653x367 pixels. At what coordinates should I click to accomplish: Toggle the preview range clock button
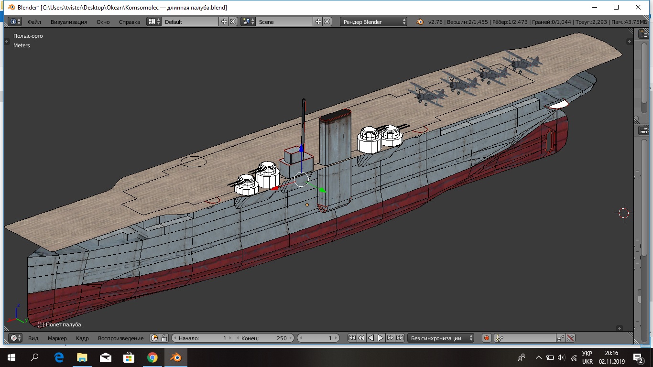coord(154,338)
